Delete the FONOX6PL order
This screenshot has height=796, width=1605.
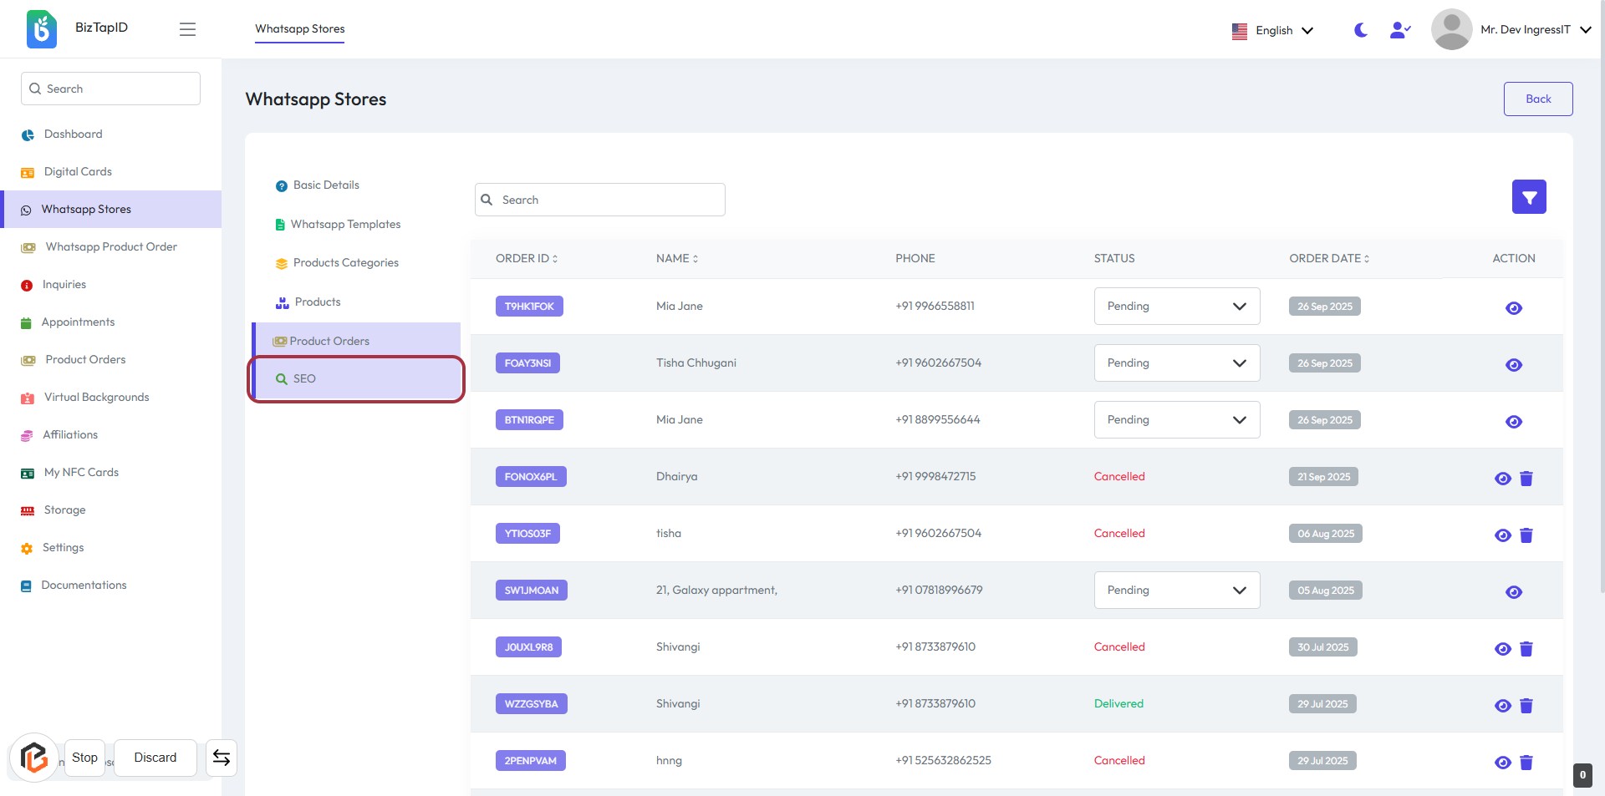tap(1526, 478)
